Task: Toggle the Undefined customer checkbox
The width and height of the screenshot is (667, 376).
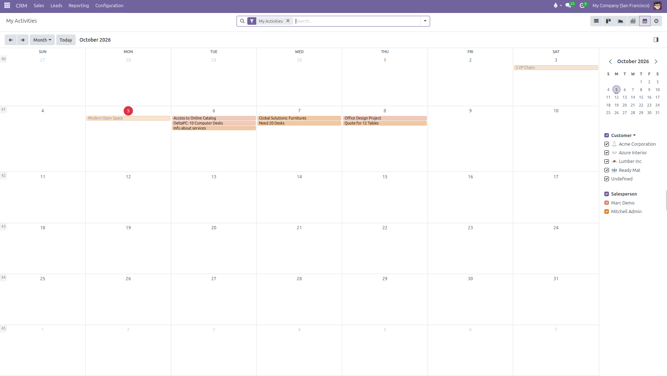Action: [606, 179]
